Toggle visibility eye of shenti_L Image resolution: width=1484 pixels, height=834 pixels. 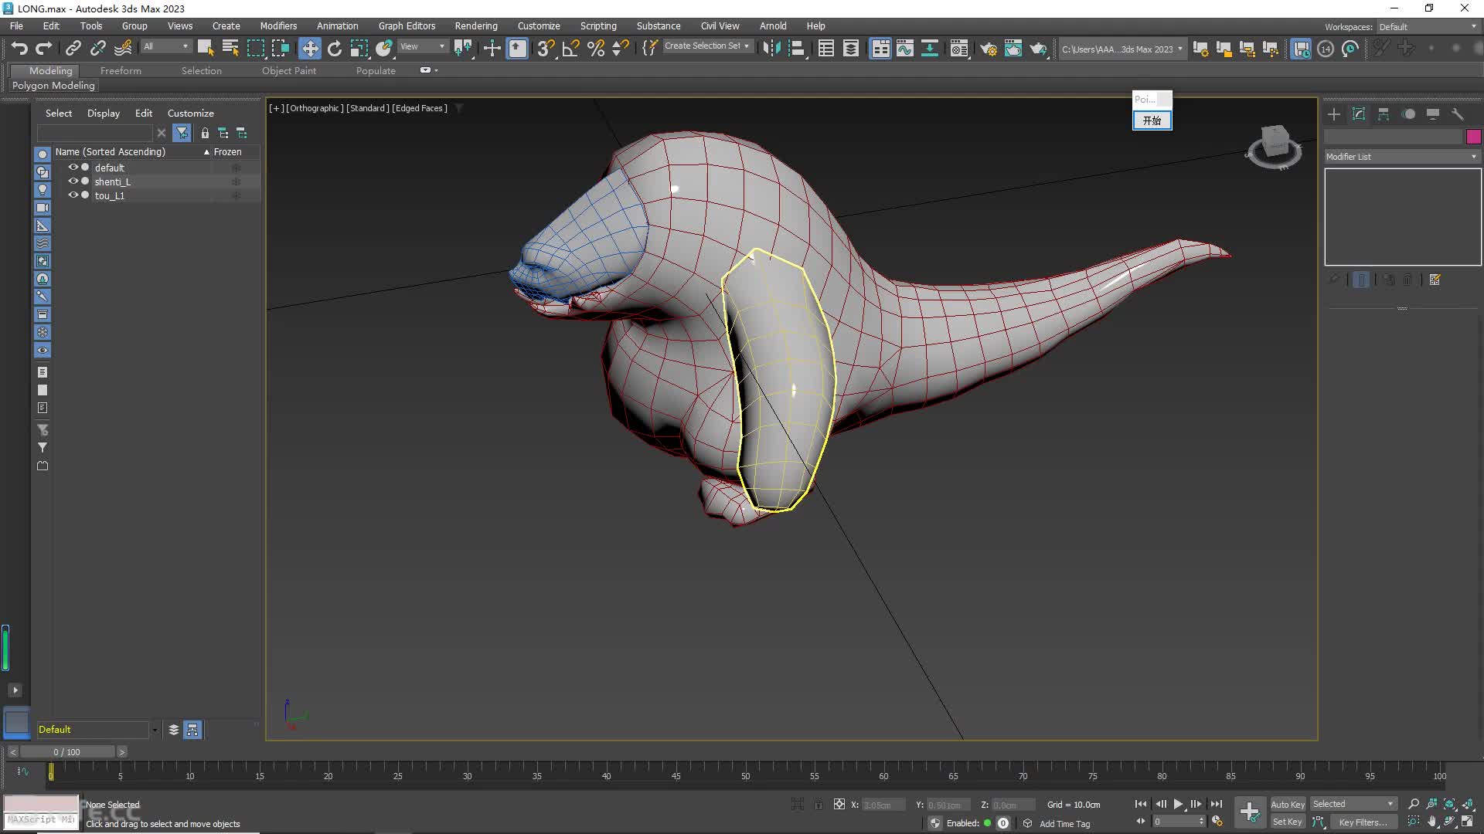[x=73, y=181]
